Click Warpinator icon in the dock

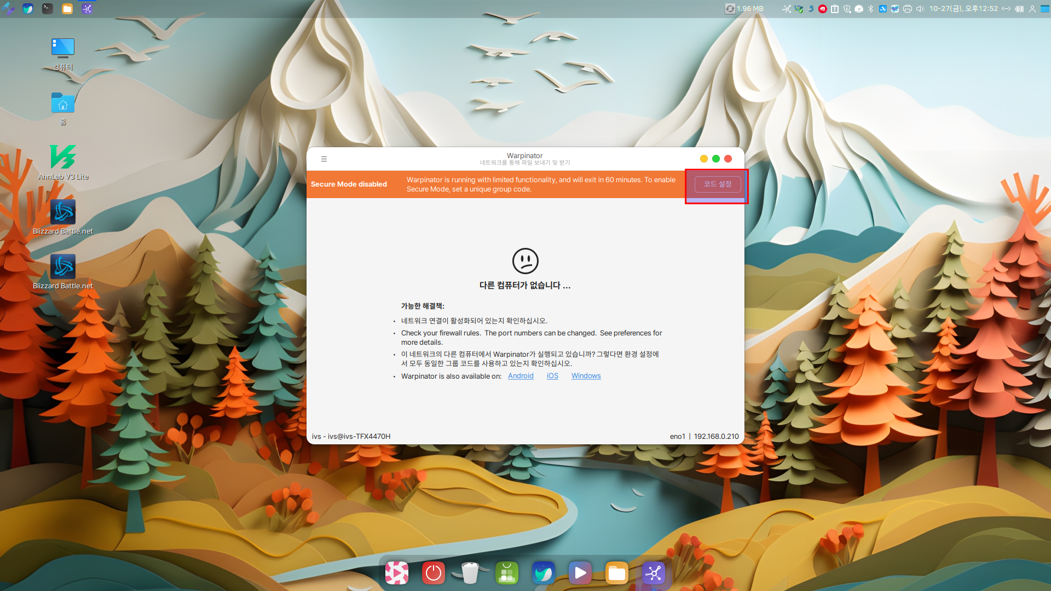(654, 573)
